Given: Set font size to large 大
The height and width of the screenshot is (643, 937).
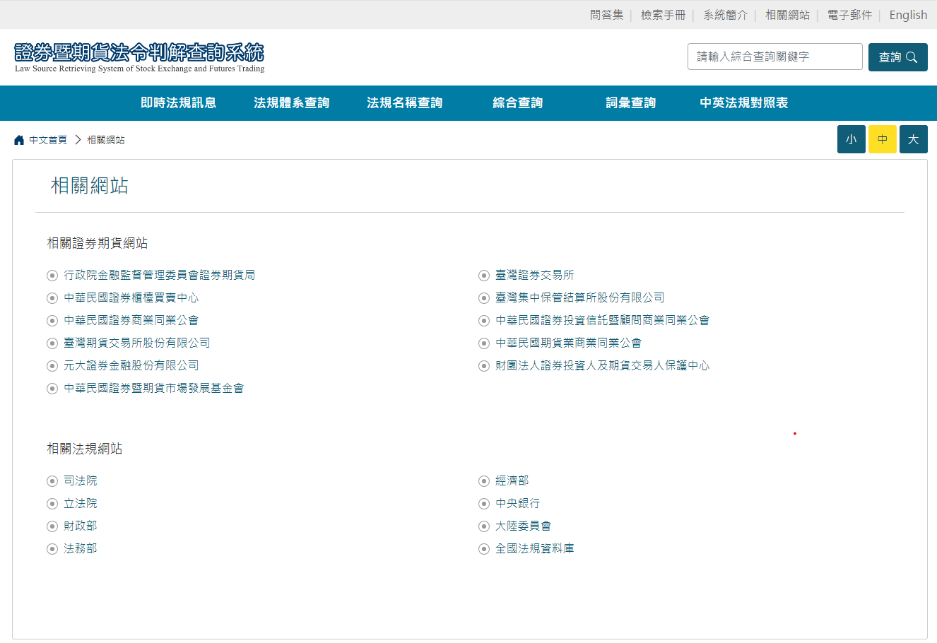Looking at the screenshot, I should click(x=914, y=139).
